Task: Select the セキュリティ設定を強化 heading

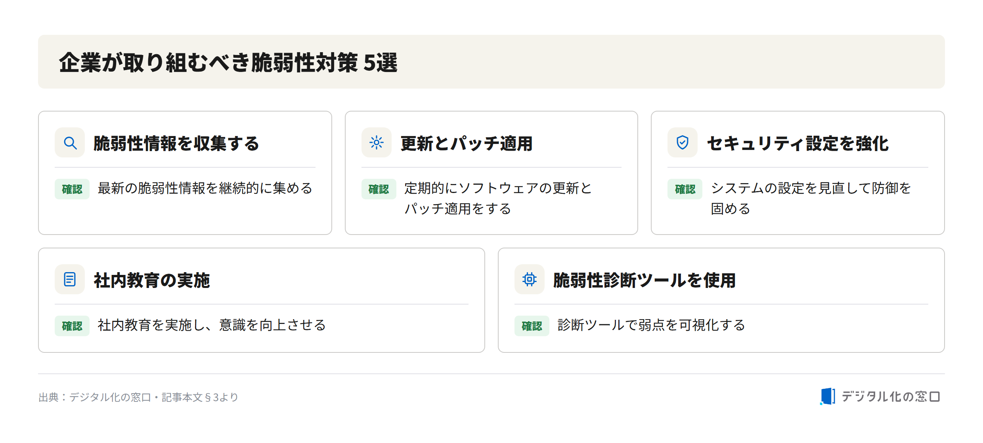Action: pyautogui.click(x=798, y=143)
